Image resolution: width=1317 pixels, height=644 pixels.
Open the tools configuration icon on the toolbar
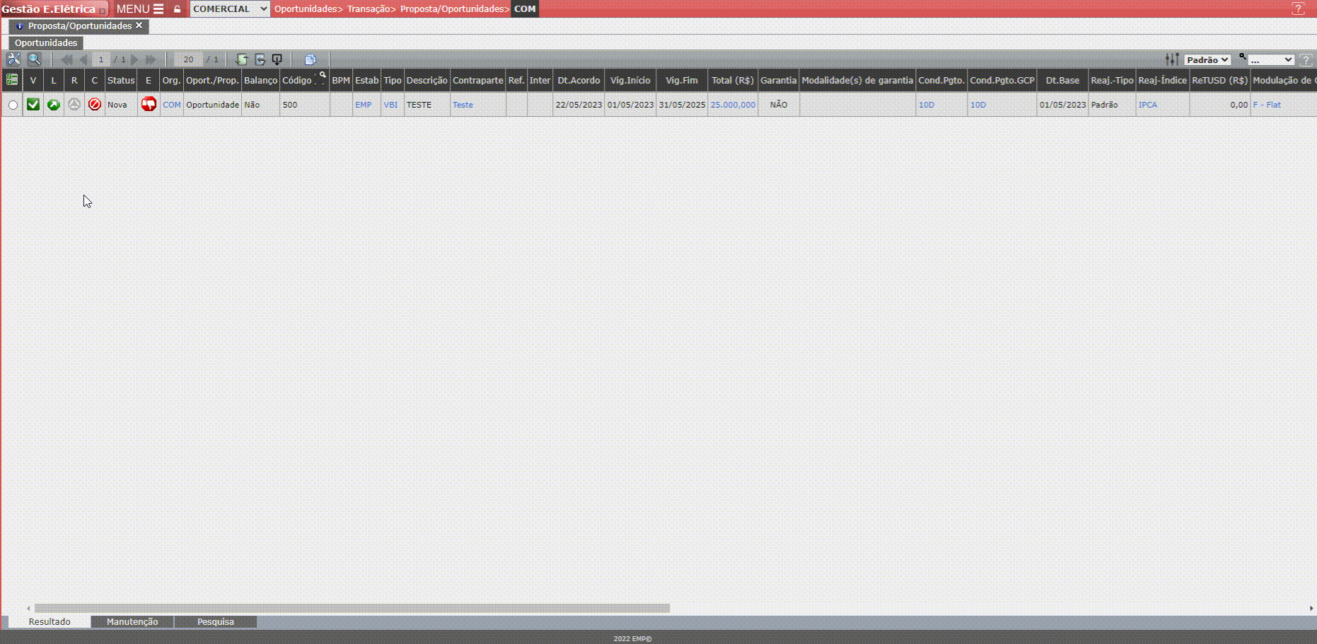[x=13, y=59]
